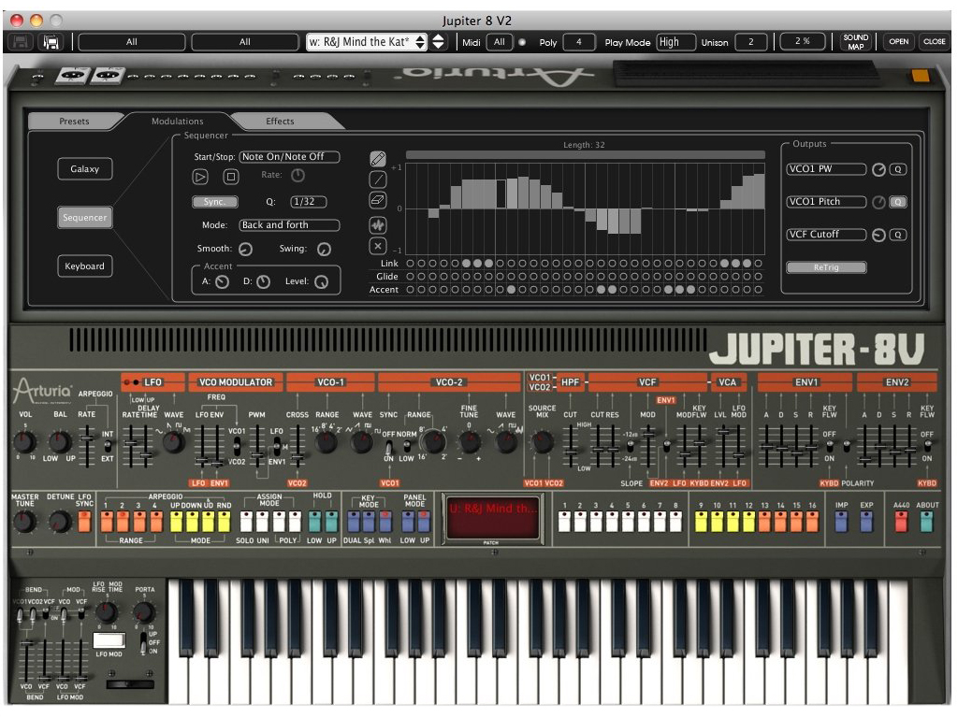
Task: Switch to the Effects tab
Action: tap(280, 122)
